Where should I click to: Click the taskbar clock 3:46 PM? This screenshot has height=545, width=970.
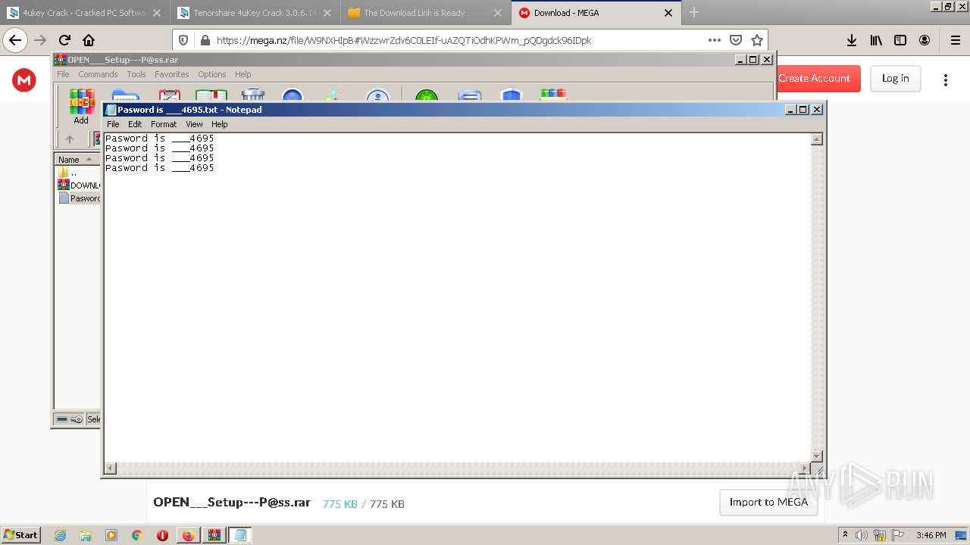pyautogui.click(x=931, y=535)
